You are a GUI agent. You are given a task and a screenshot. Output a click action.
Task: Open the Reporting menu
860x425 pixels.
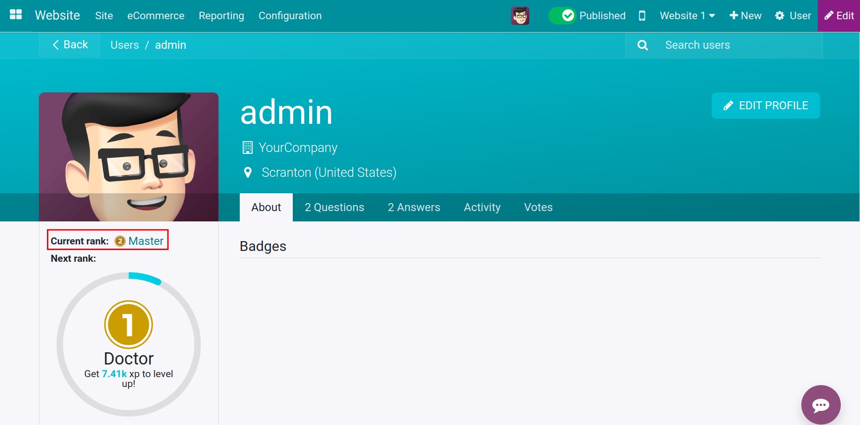pyautogui.click(x=221, y=15)
